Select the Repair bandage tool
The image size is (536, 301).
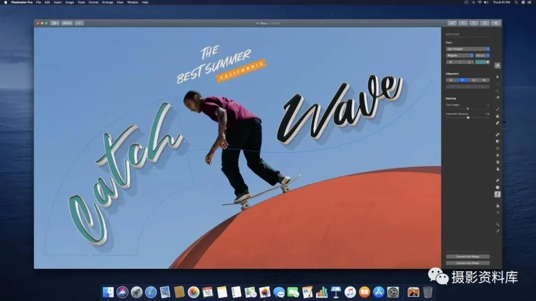497,135
